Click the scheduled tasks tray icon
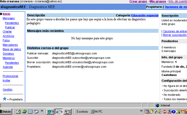Viewport: 187px width, 115px height. 147,112
